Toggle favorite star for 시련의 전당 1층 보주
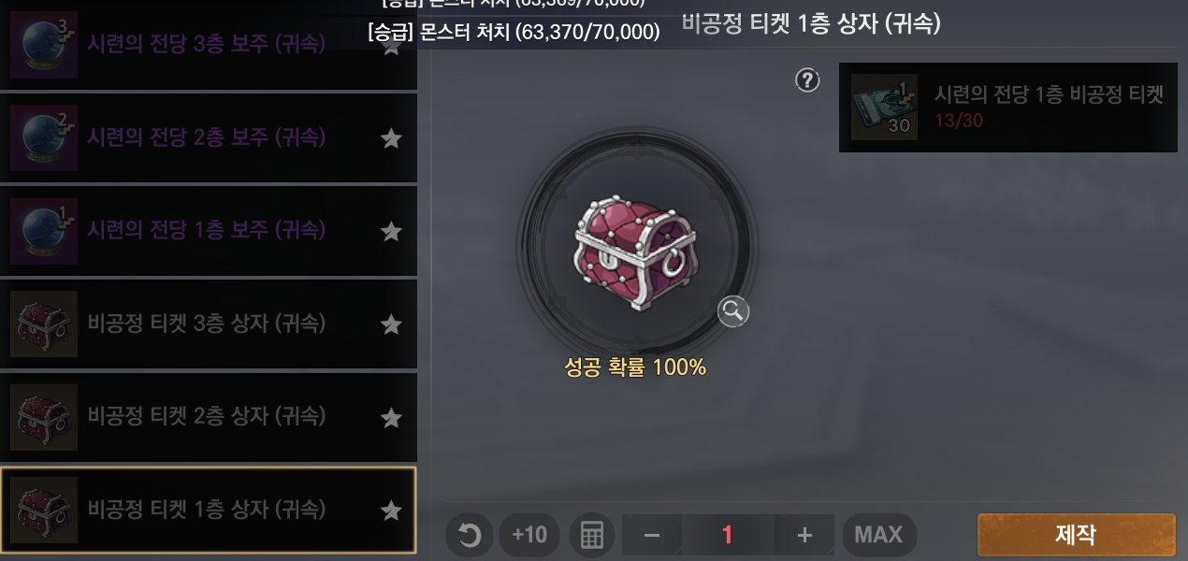This screenshot has height=561, width=1188. pos(391,231)
